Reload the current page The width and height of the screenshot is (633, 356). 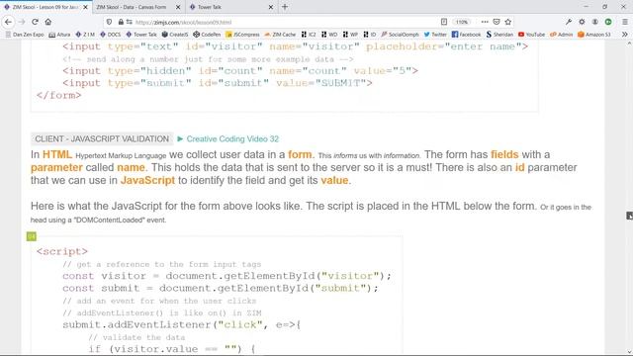(x=35, y=22)
